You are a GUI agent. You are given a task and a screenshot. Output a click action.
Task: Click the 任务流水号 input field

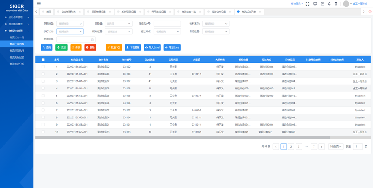pyautogui.click(x=167, y=24)
